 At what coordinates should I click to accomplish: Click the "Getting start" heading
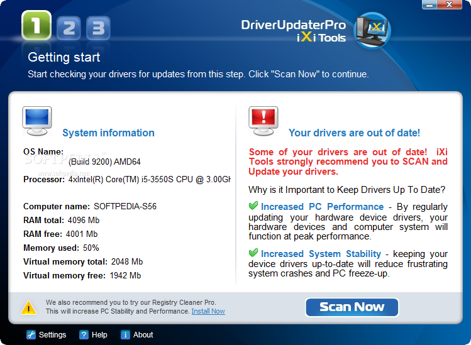64,57
